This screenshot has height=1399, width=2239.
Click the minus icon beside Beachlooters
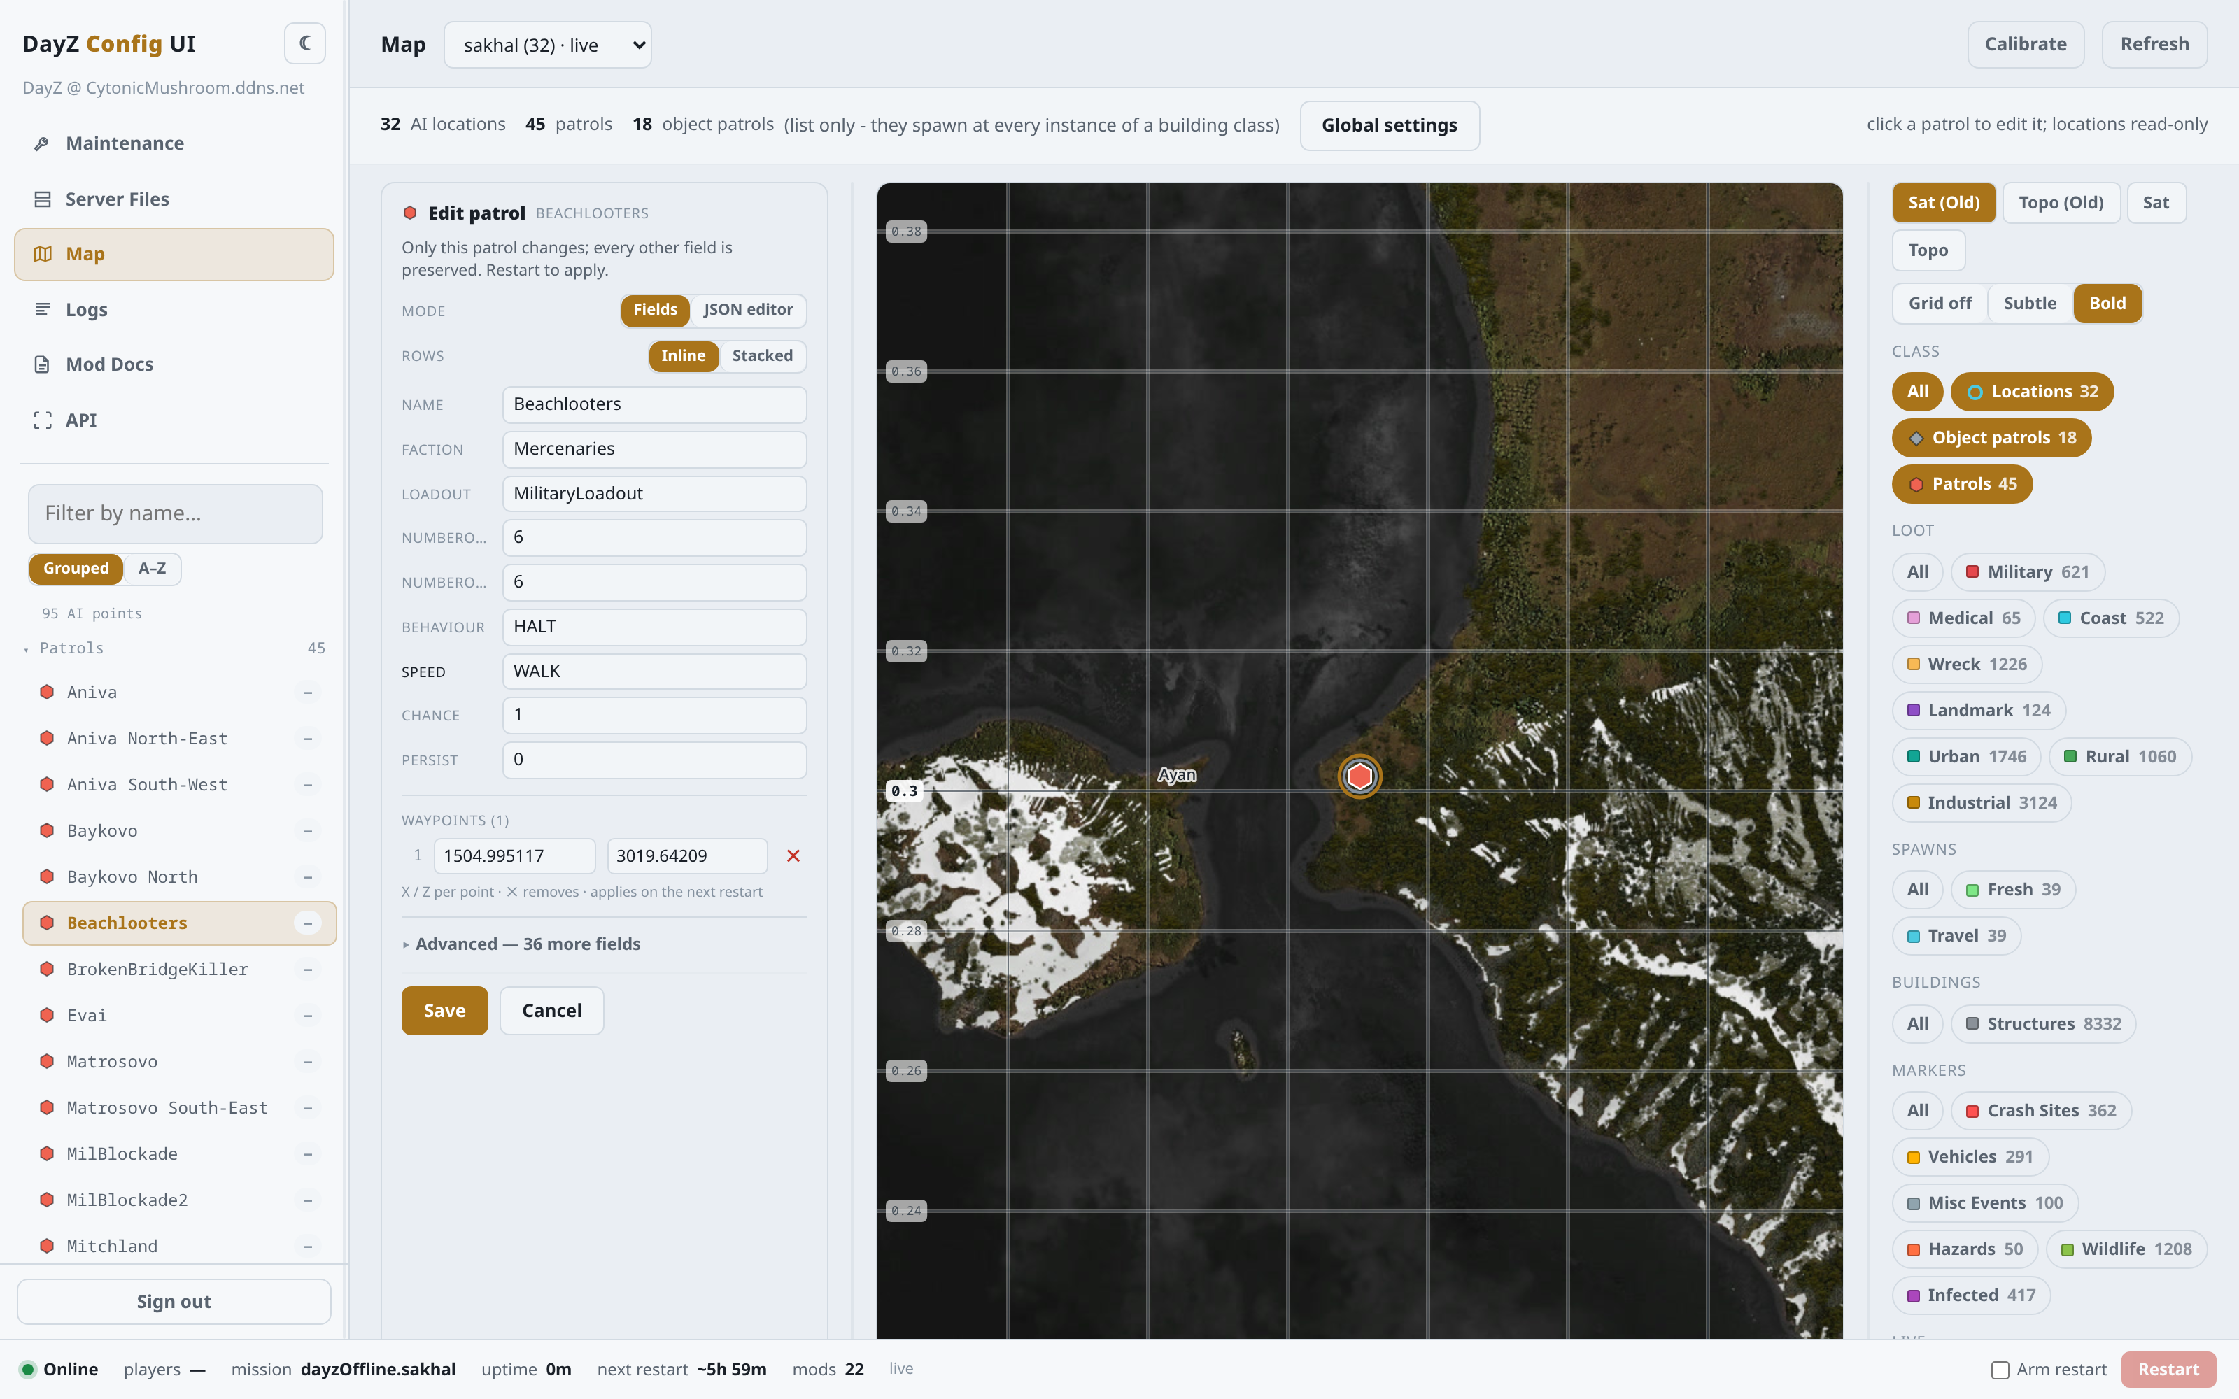click(x=307, y=923)
